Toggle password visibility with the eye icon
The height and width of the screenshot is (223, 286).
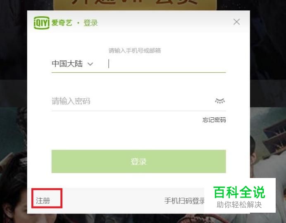pyautogui.click(x=220, y=101)
